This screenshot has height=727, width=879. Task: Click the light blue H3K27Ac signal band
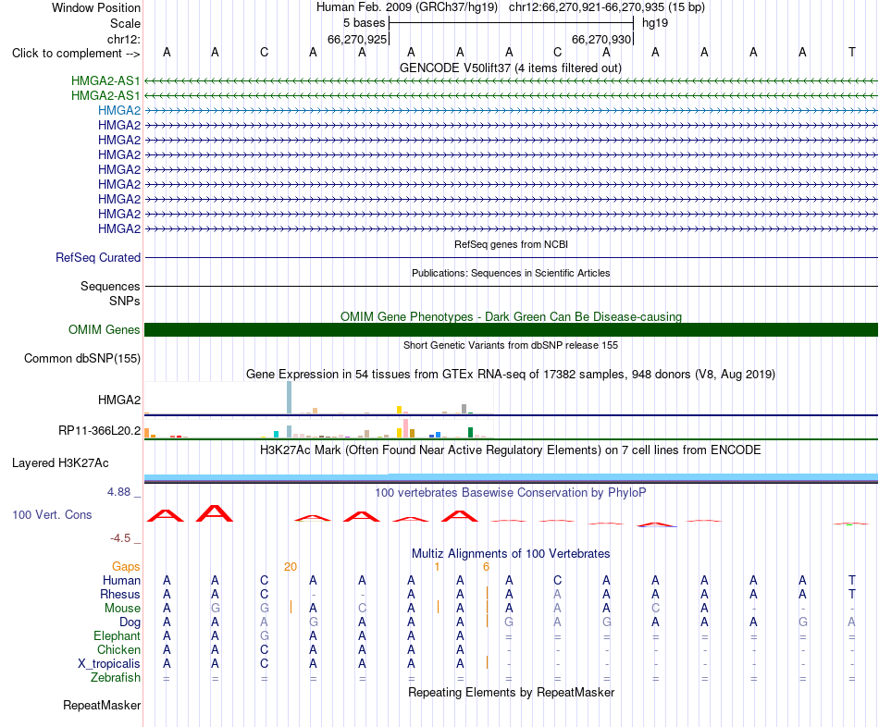tap(511, 477)
